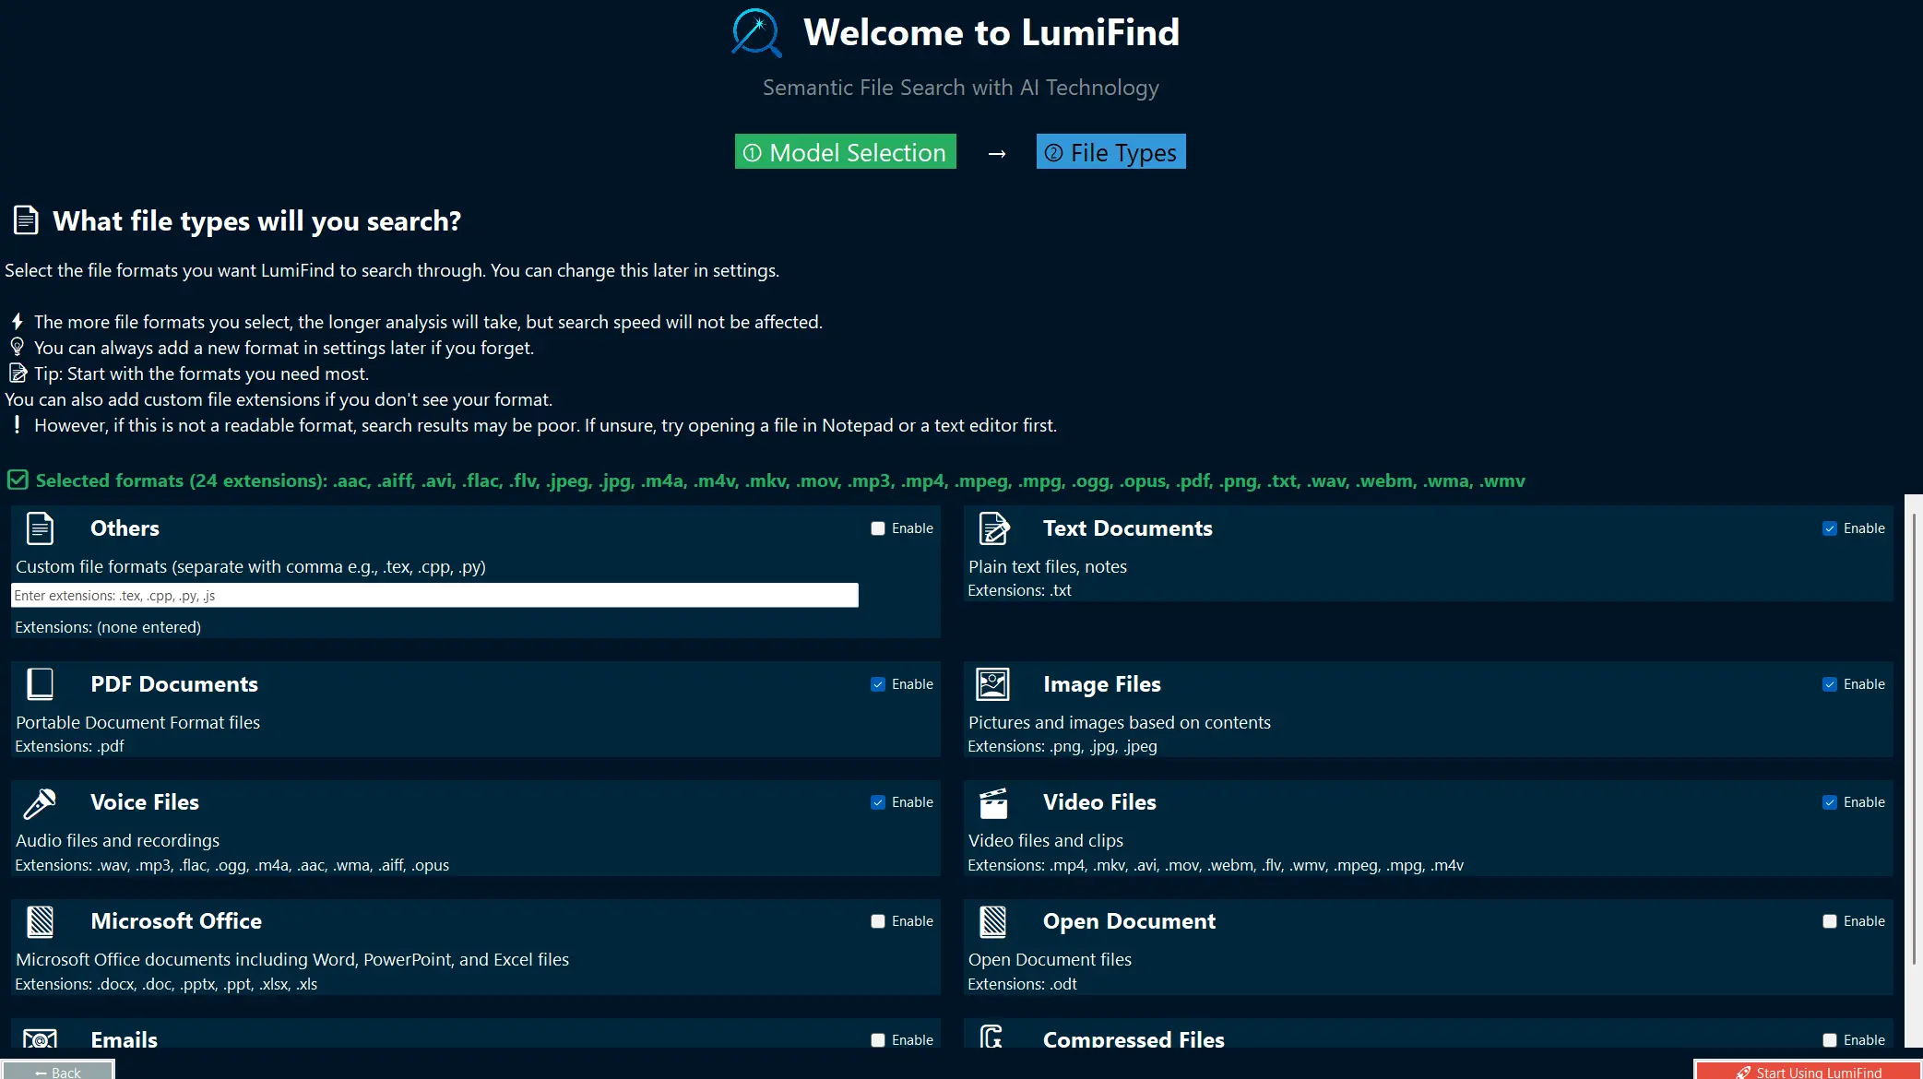Click the Text Documents card title
1923x1079 pixels.
click(x=1127, y=528)
